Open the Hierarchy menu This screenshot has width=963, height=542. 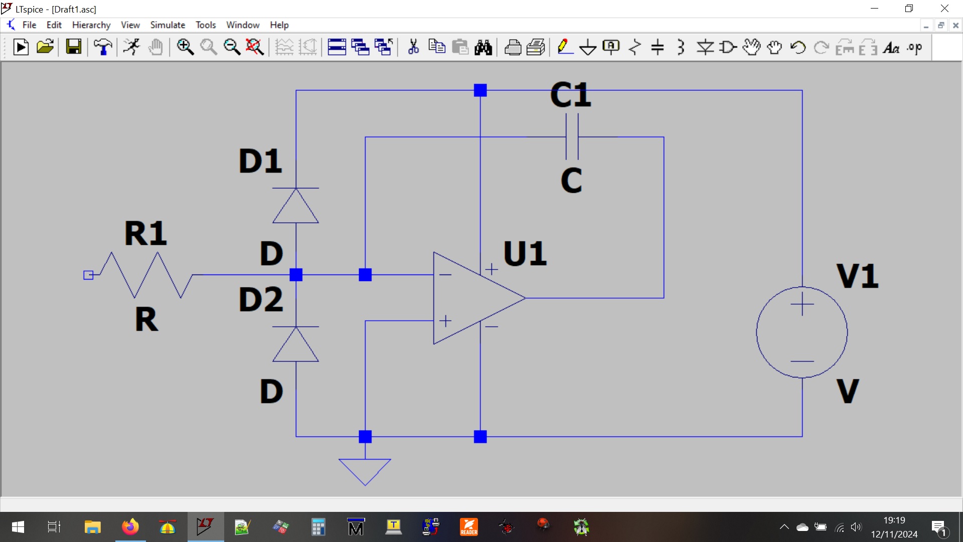(91, 25)
